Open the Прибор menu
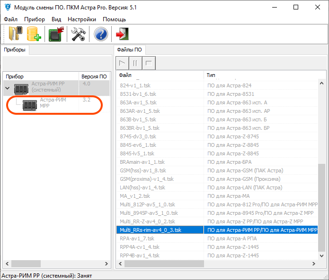The width and height of the screenshot is (329, 280). [34, 19]
